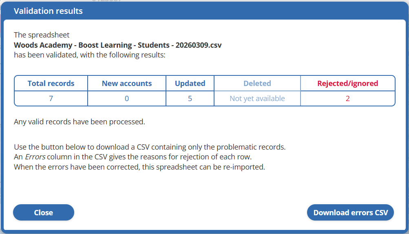Select the red rejected count 2
This screenshot has width=409, height=234.
pos(348,99)
